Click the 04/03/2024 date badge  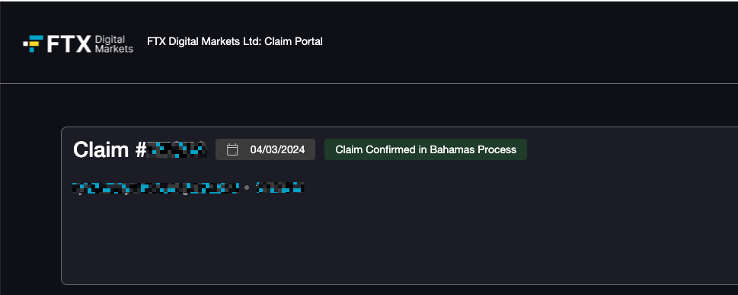266,149
